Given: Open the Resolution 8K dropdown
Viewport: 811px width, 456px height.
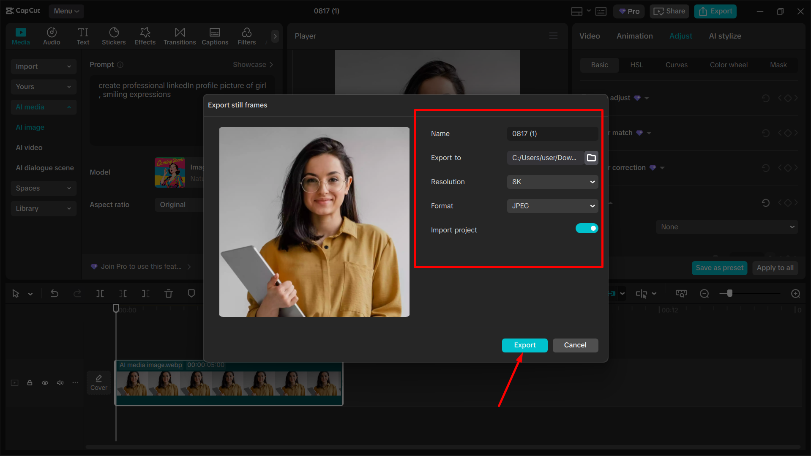Looking at the screenshot, I should [552, 182].
